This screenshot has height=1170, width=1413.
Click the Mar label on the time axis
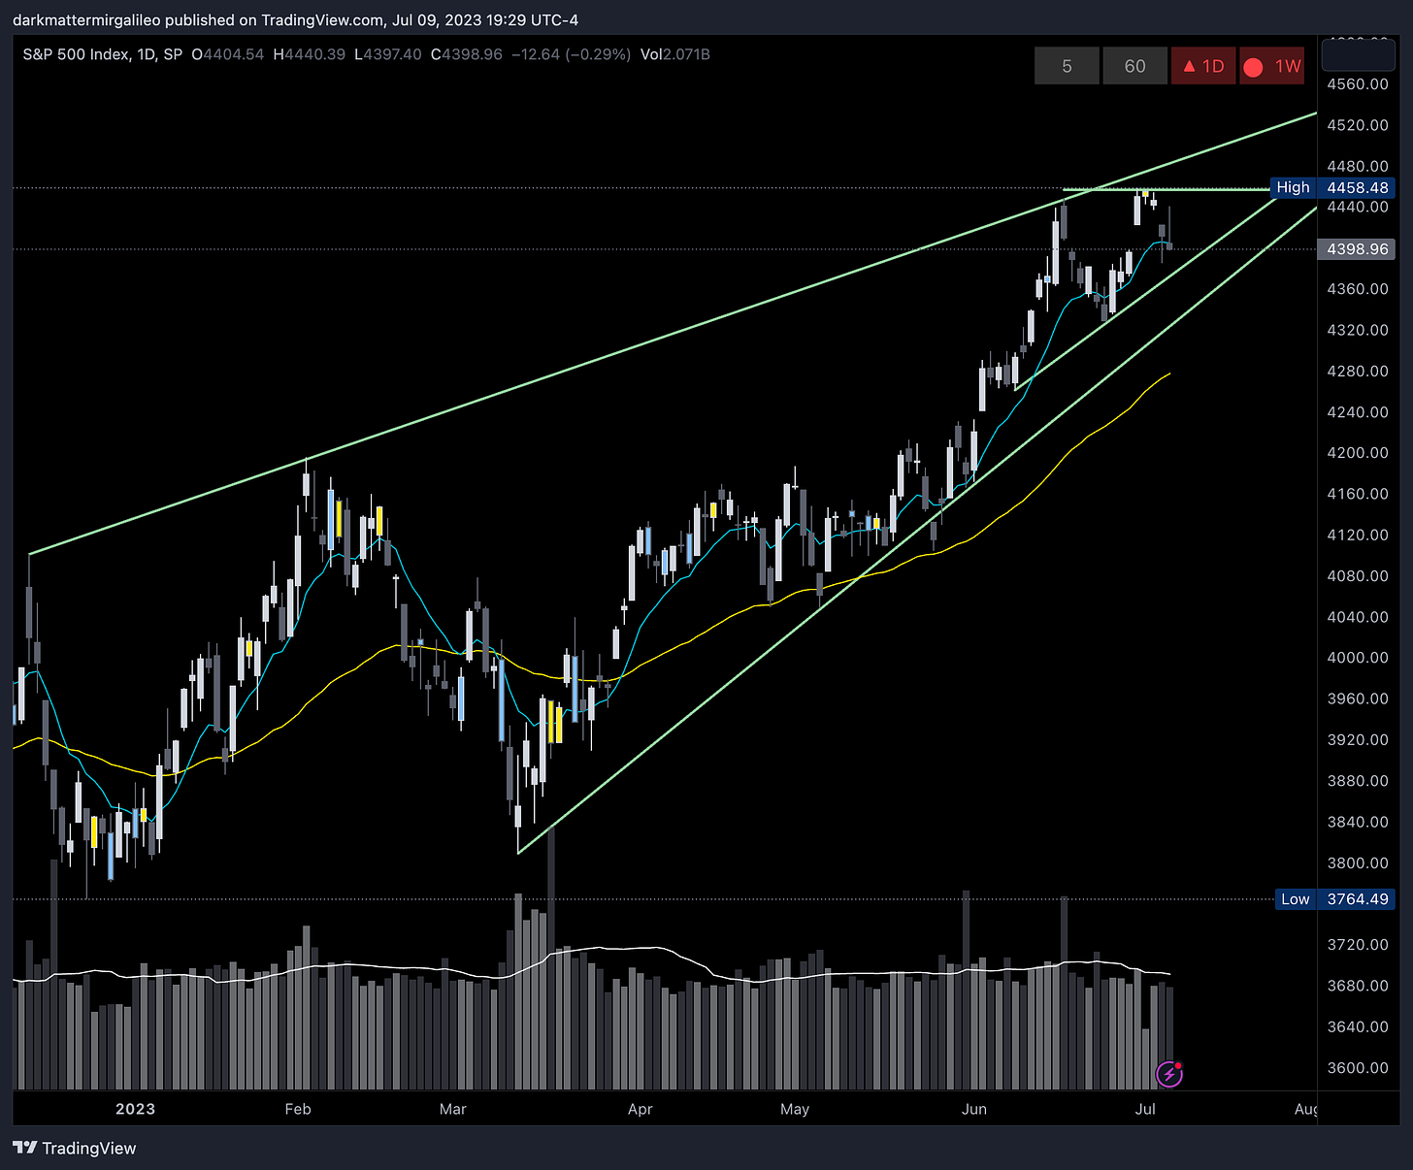pos(452,1109)
